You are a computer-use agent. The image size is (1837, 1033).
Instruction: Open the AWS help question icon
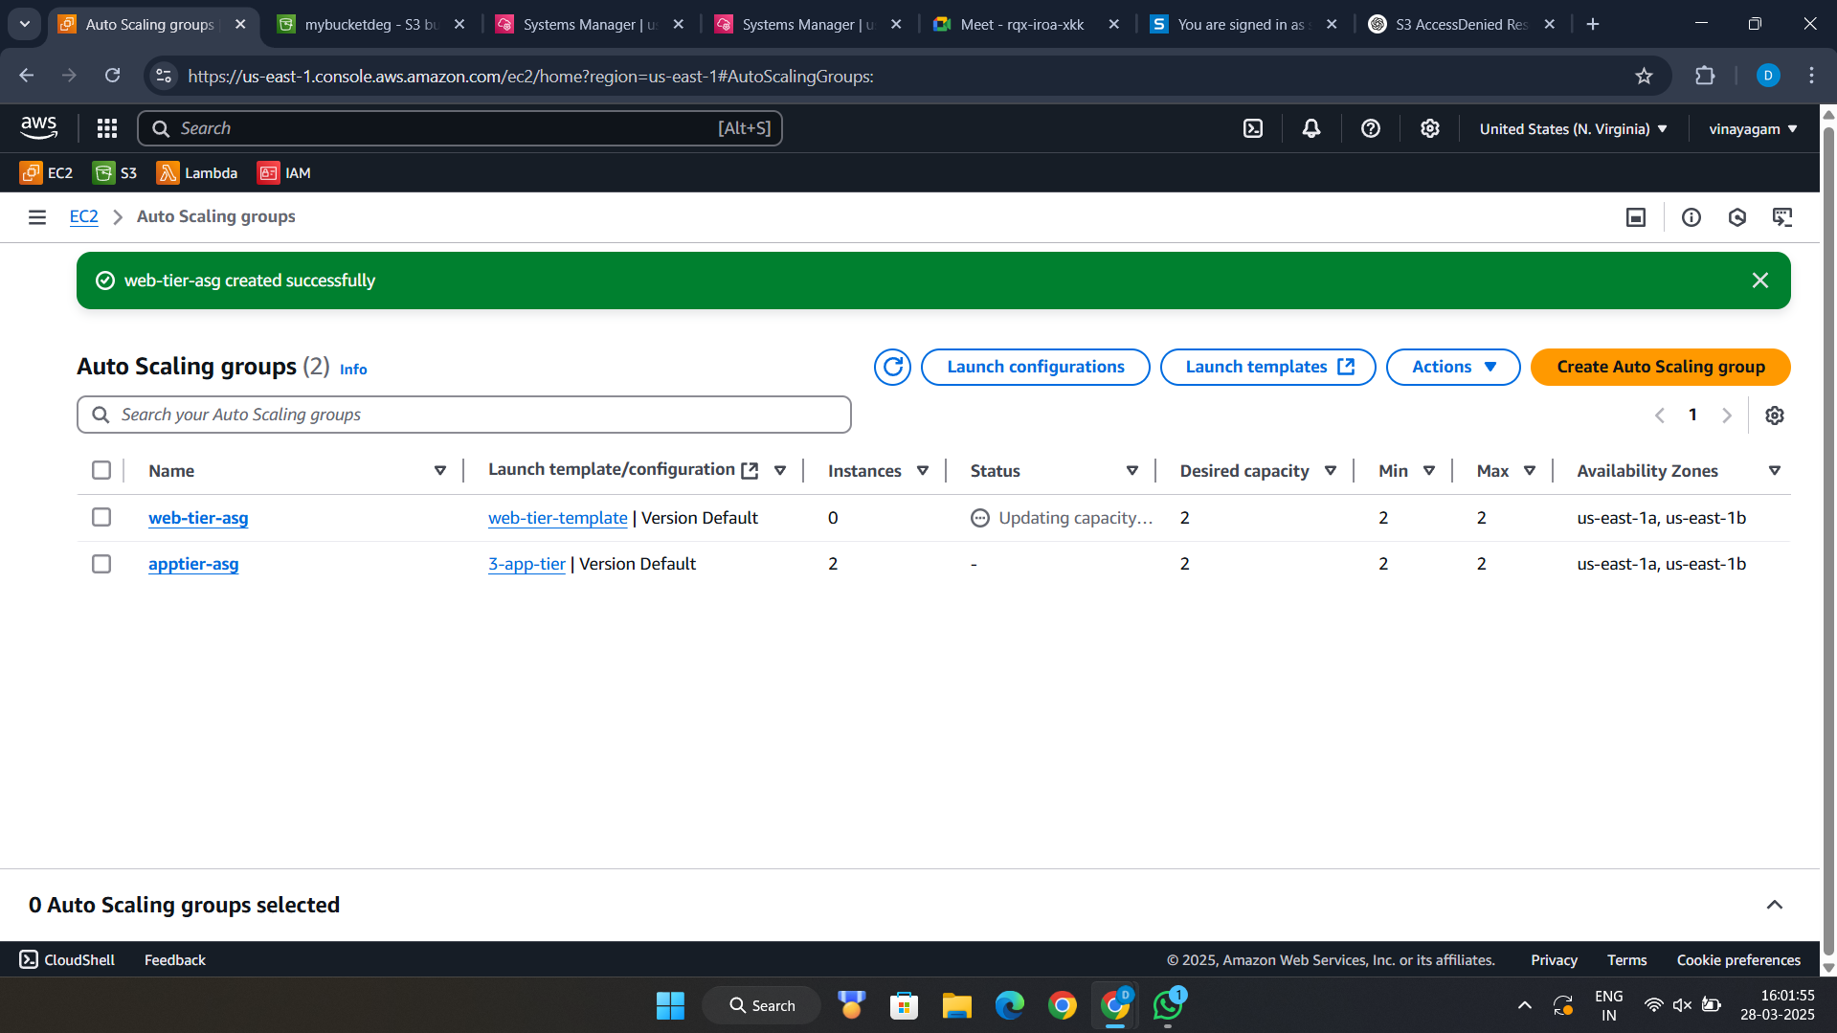click(x=1371, y=128)
